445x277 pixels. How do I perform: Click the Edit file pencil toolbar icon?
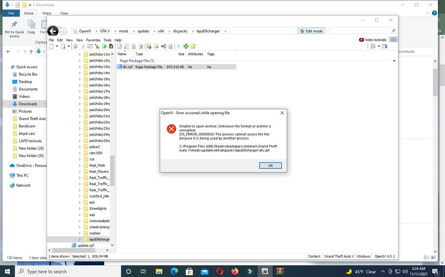point(120,46)
